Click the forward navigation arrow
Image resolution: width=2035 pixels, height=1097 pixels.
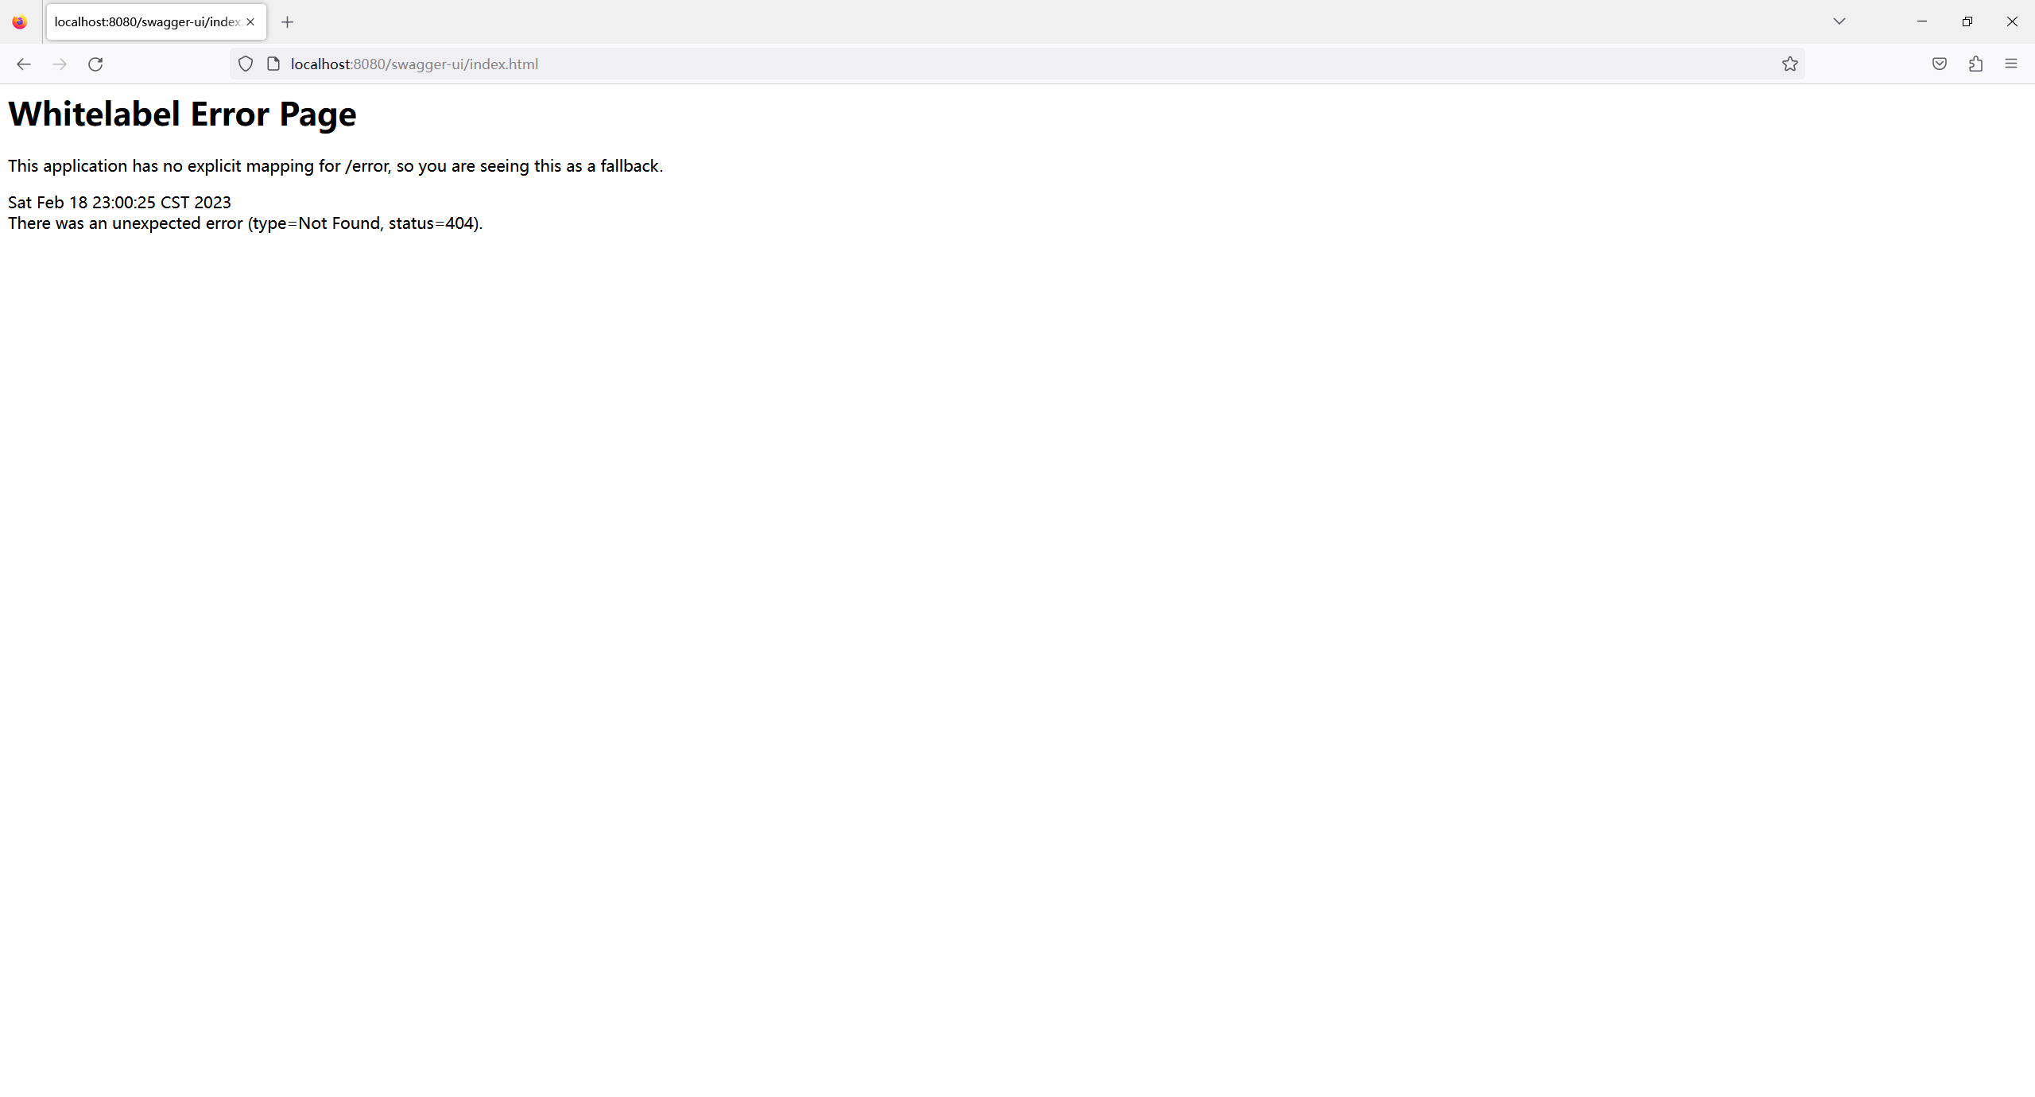tap(60, 64)
